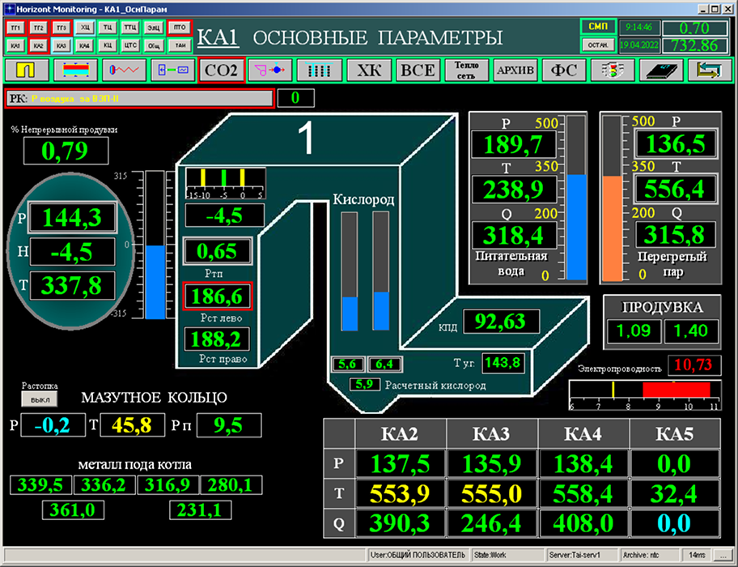This screenshot has height=567, width=738.
Task: Open the dotted columns grid icon
Action: pos(319,70)
